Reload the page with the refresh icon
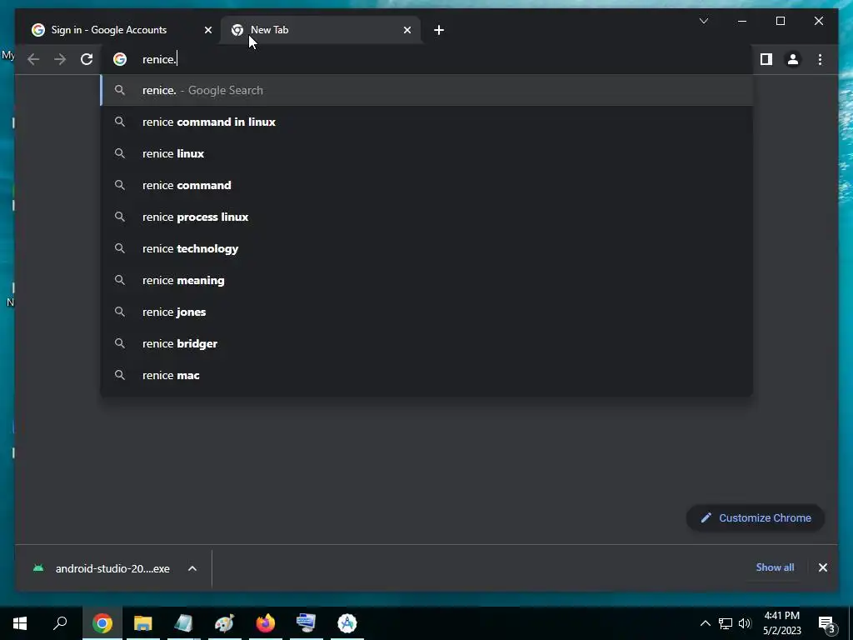Image resolution: width=853 pixels, height=640 pixels. point(87,59)
